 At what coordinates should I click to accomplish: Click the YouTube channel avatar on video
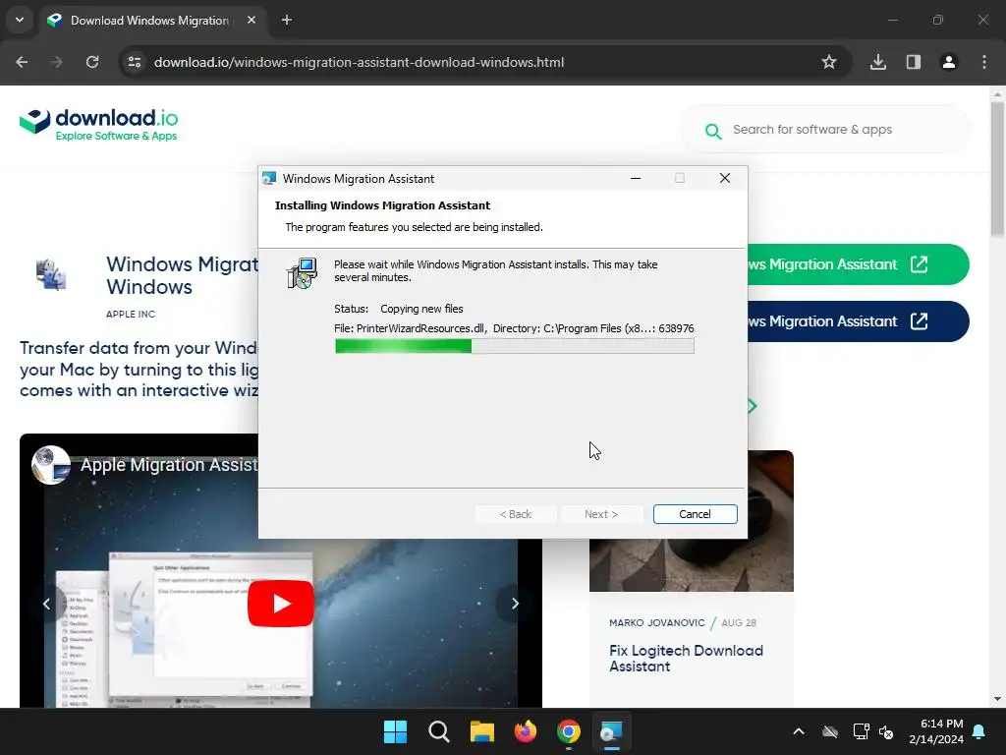point(51,465)
